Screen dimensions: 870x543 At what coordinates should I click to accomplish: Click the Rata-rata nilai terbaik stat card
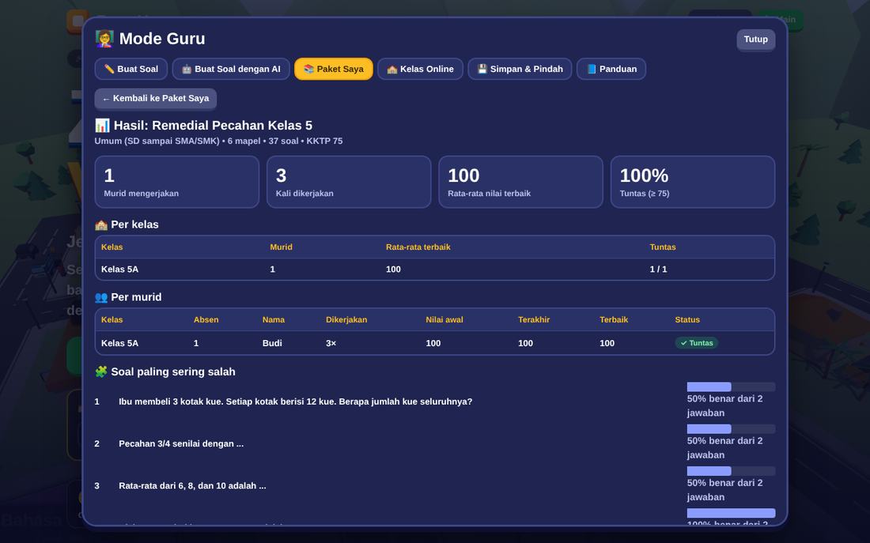point(521,182)
